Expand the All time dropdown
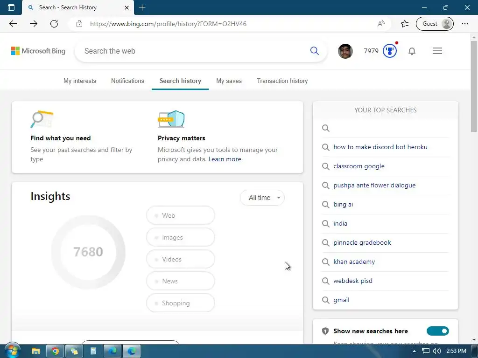 [x=262, y=198]
